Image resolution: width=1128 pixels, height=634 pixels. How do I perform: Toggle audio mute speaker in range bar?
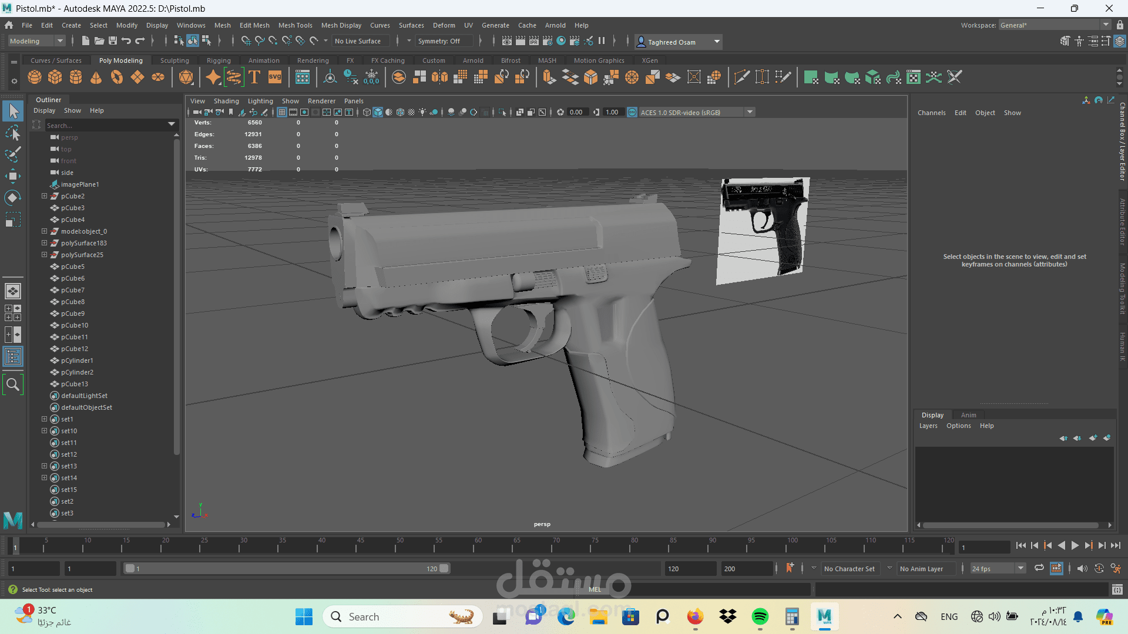pyautogui.click(x=1082, y=568)
